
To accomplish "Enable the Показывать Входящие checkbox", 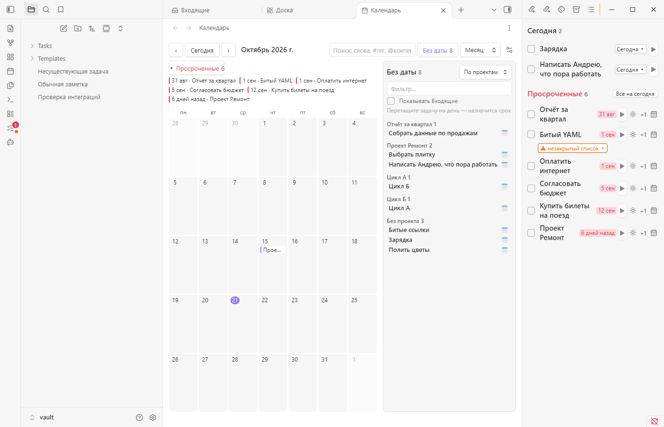I will [391, 101].
